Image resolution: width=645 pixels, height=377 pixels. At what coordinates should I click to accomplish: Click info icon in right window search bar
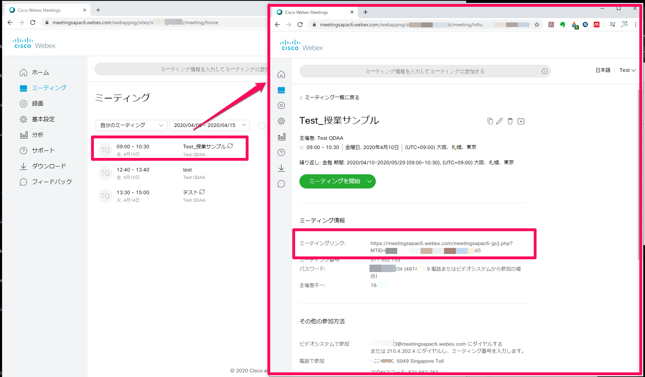[x=544, y=71]
